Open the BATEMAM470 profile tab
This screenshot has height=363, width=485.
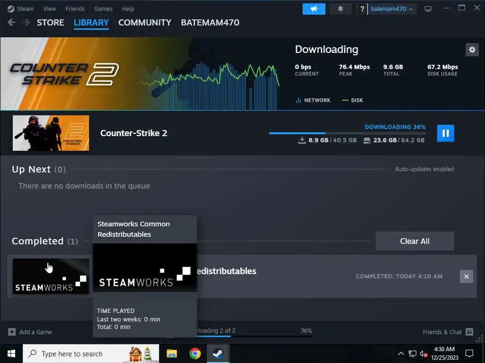pos(210,23)
